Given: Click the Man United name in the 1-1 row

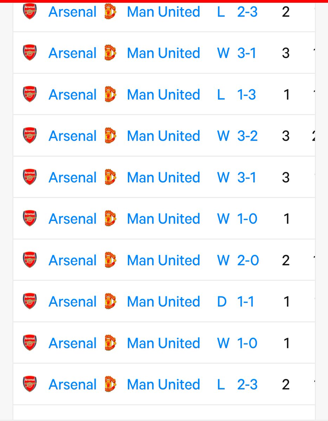Looking at the screenshot, I should [163, 301].
